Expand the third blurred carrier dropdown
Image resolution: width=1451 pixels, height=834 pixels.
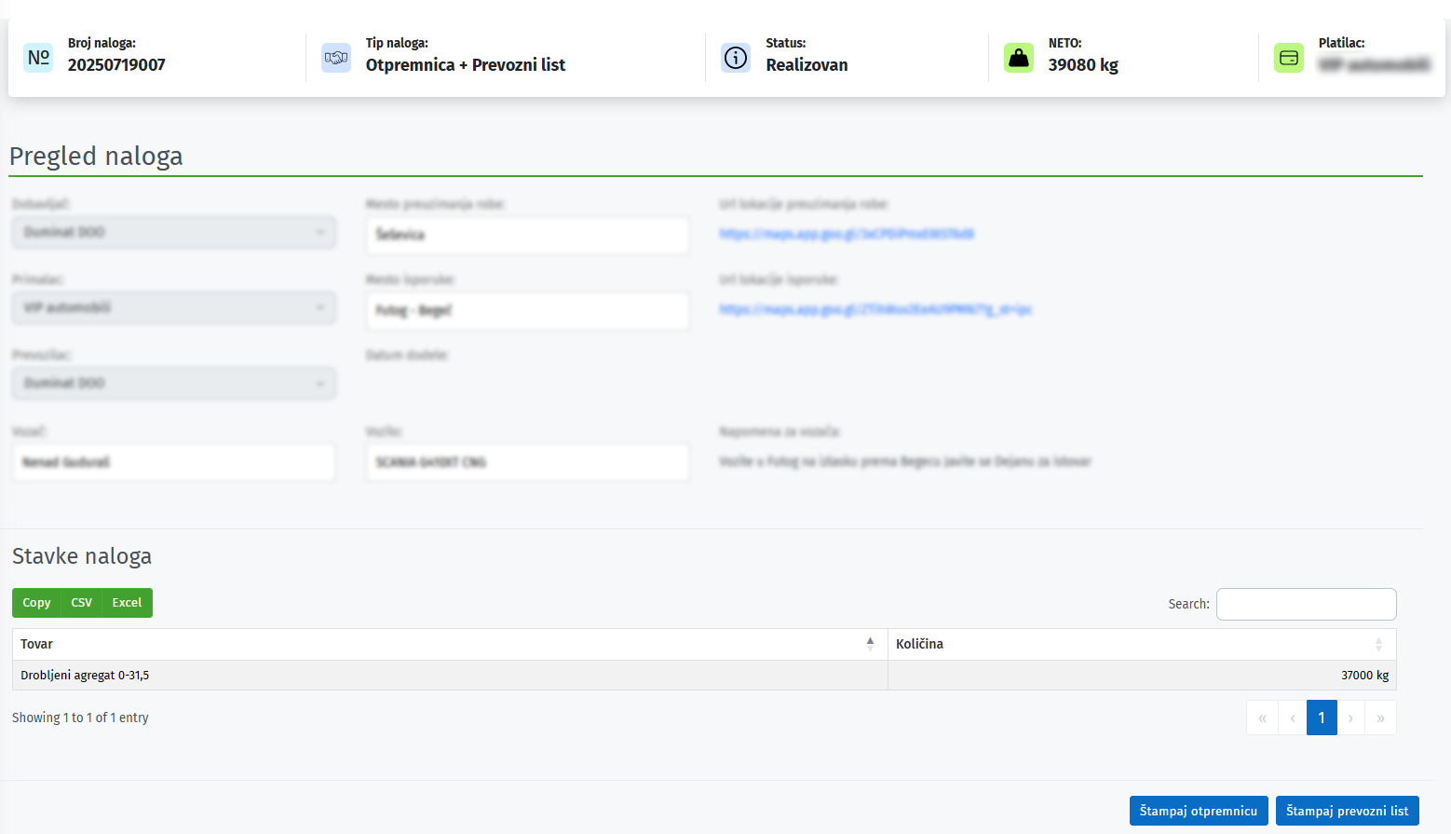[x=174, y=383]
